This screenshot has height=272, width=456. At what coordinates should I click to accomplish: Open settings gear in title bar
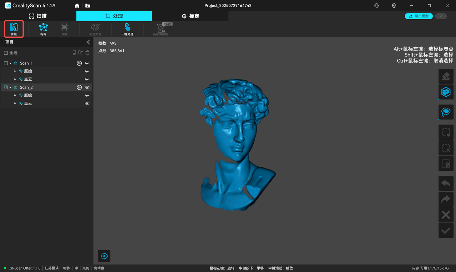pyautogui.click(x=394, y=6)
